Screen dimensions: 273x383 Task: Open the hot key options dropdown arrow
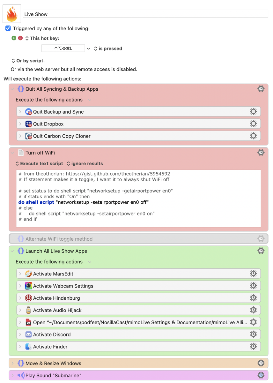point(88,49)
